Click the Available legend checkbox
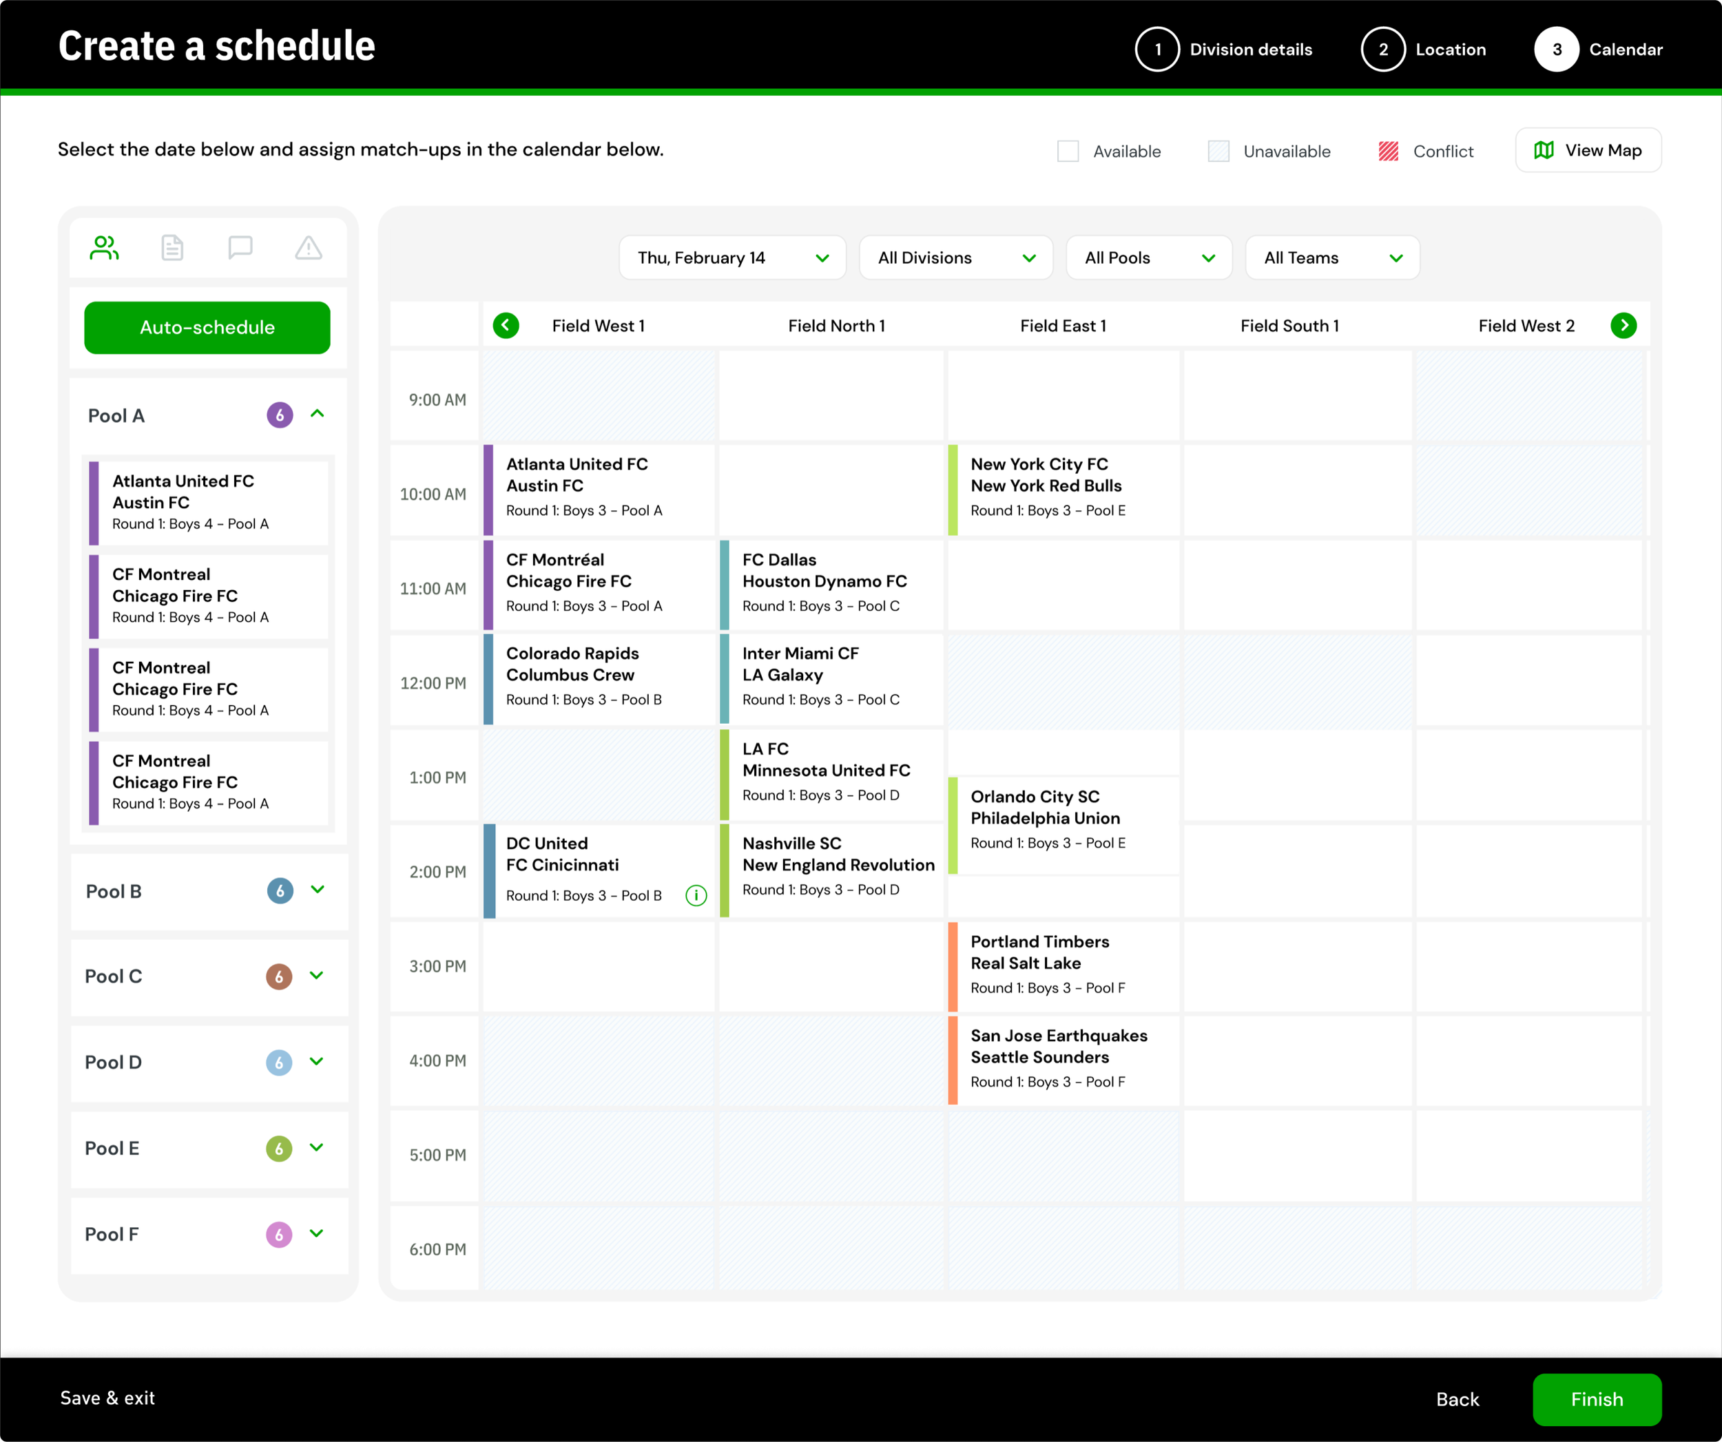Screen dimensions: 1722x1442 [x=1068, y=151]
